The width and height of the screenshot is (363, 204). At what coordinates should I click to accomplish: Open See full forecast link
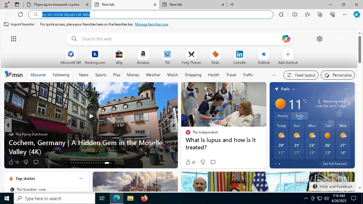(x=335, y=164)
